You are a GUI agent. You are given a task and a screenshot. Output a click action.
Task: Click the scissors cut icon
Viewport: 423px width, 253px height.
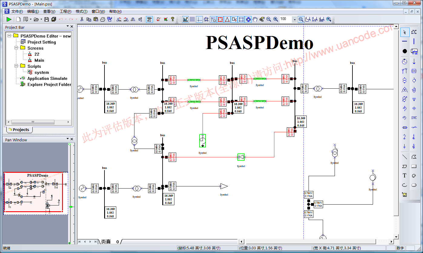82,19
